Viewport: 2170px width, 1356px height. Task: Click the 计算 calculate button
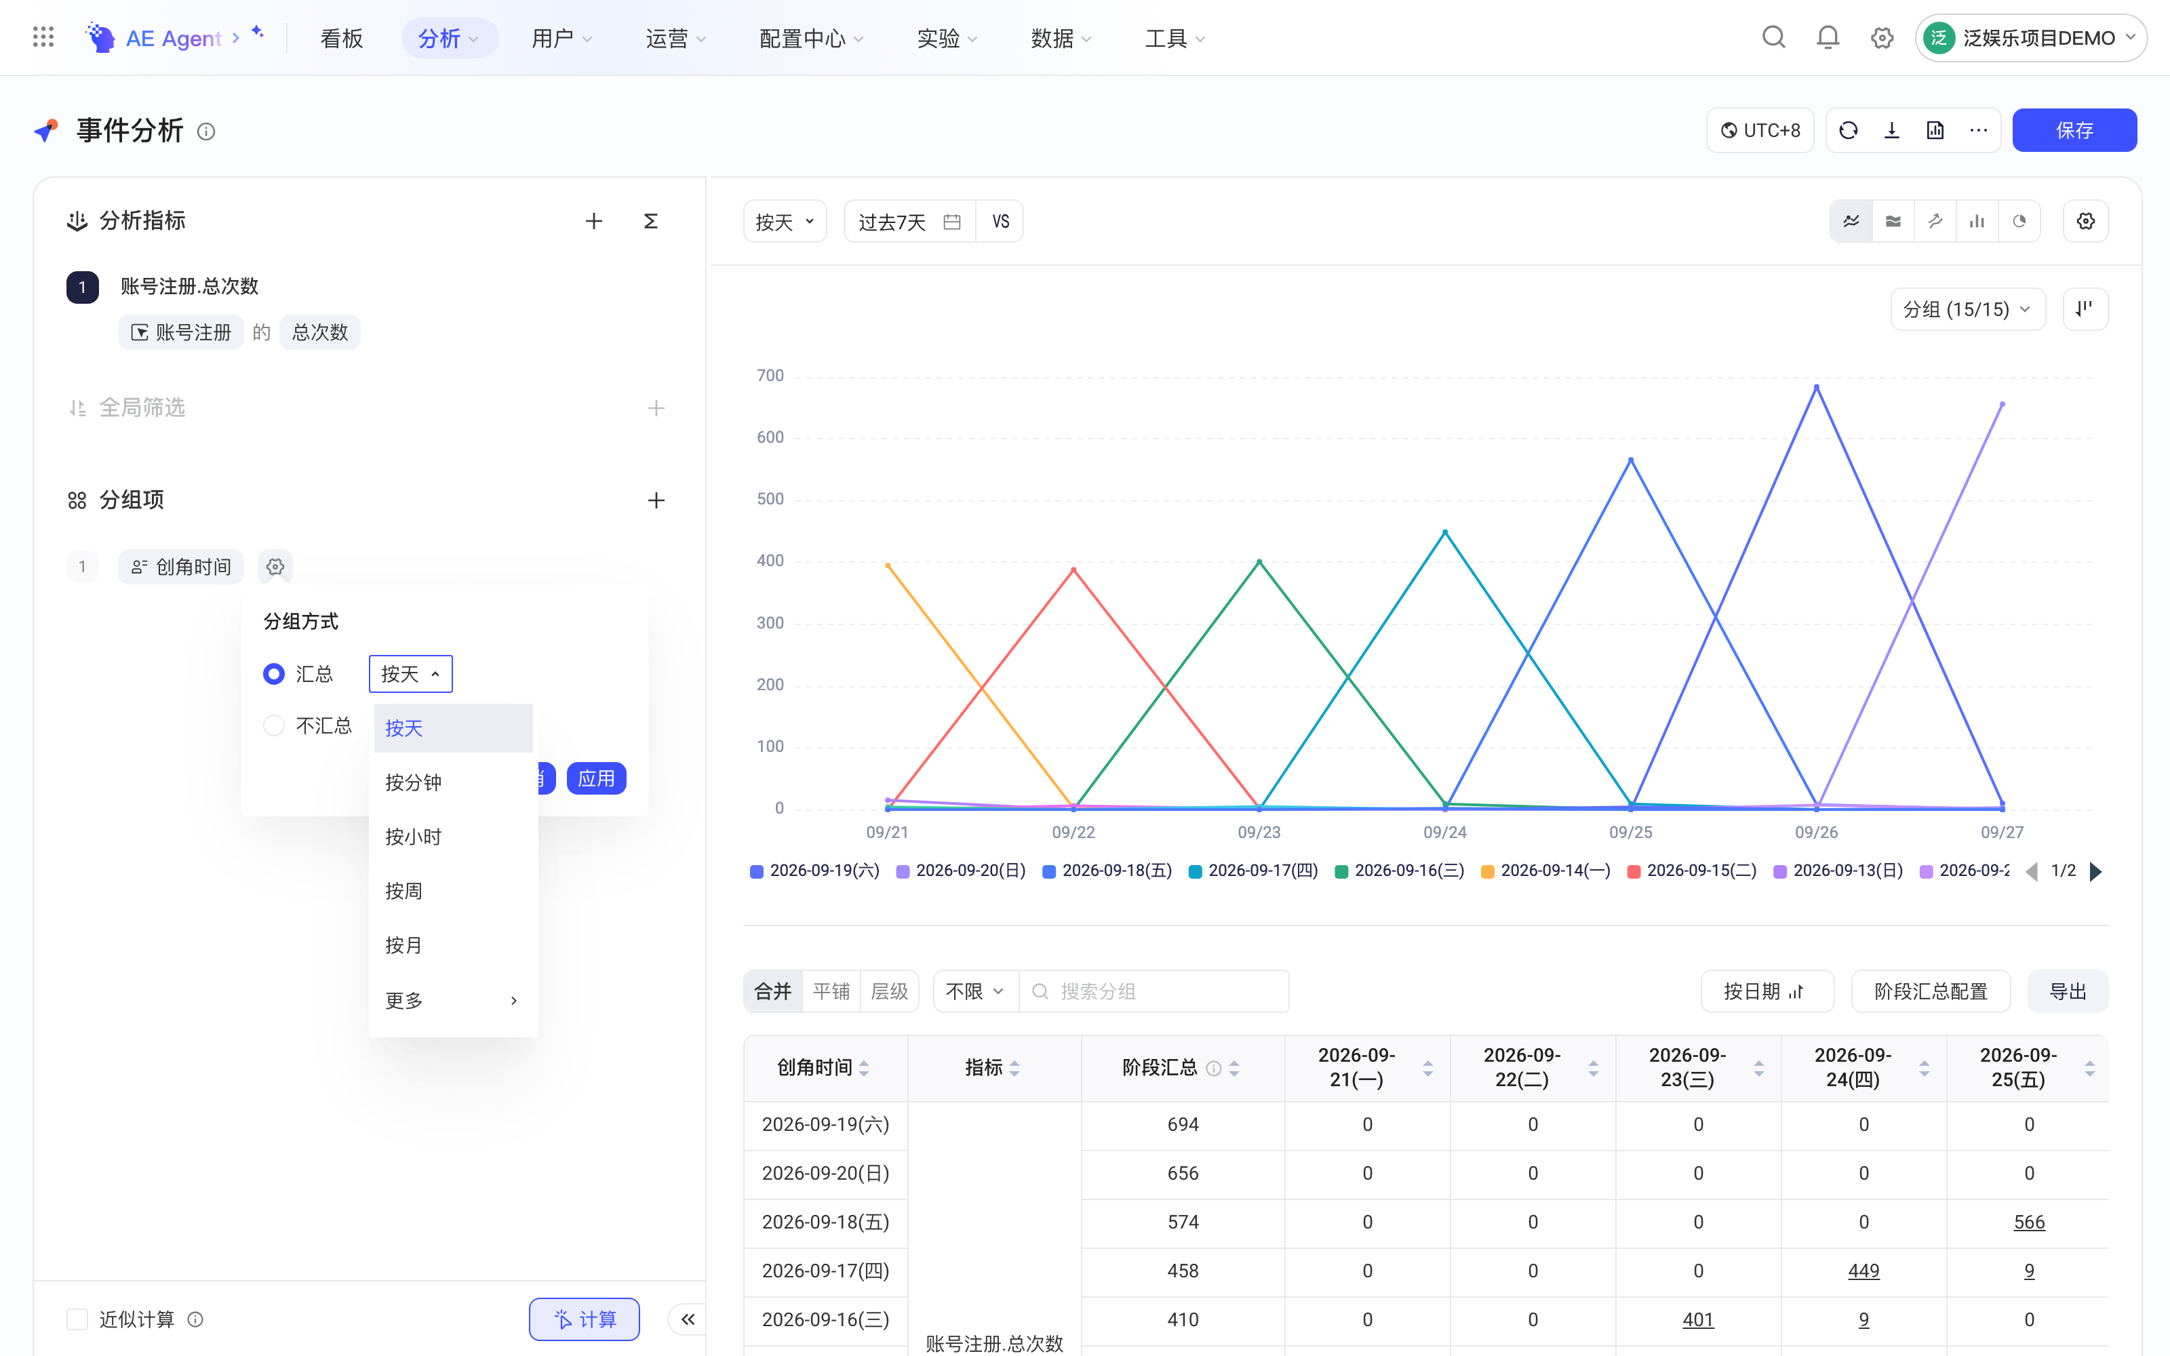tap(585, 1319)
